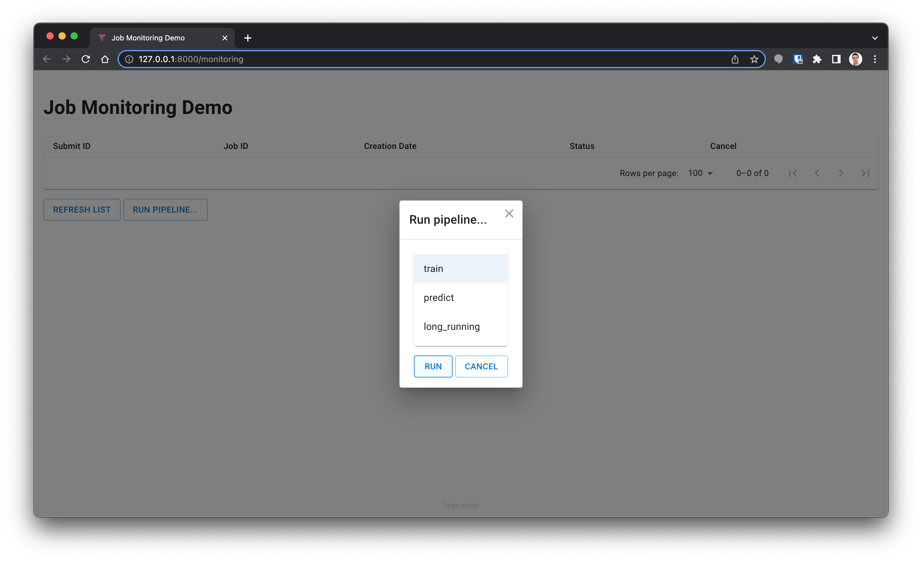Click the user profile avatar
The height and width of the screenshot is (562, 922).
(855, 59)
